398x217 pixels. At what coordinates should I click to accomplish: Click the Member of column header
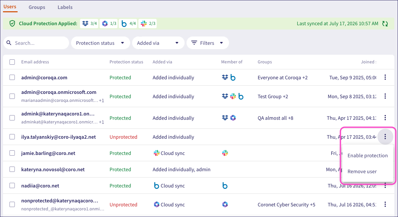pyautogui.click(x=232, y=62)
